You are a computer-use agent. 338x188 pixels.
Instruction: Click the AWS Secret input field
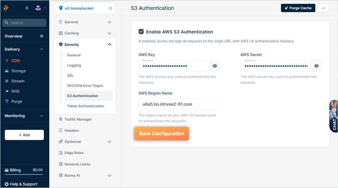pyautogui.click(x=276, y=66)
